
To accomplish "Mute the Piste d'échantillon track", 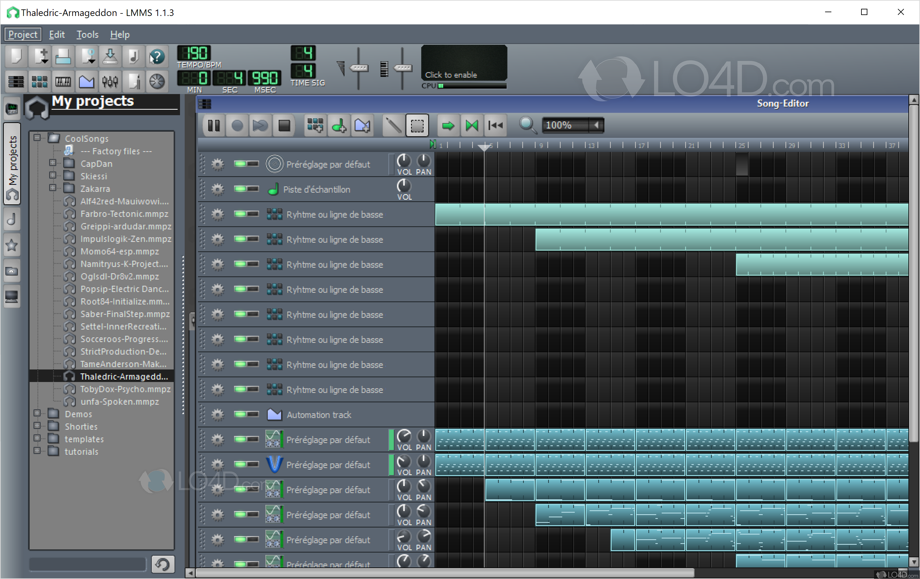I will pos(241,189).
